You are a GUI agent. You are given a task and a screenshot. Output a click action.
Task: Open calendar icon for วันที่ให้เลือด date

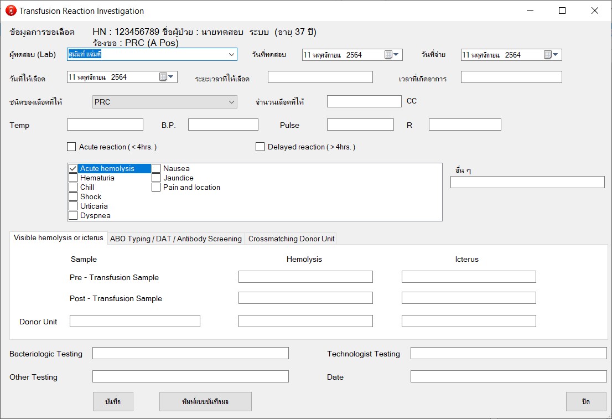pos(163,77)
